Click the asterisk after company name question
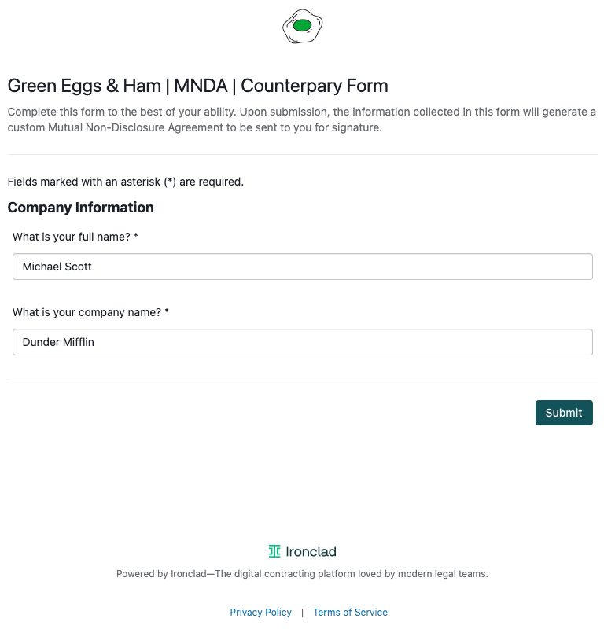604x633 pixels. point(167,311)
